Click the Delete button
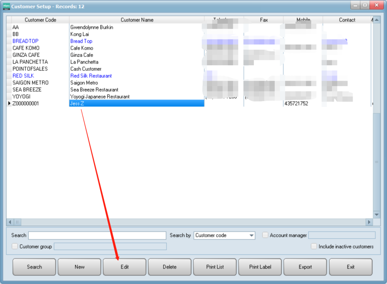 tap(170, 267)
